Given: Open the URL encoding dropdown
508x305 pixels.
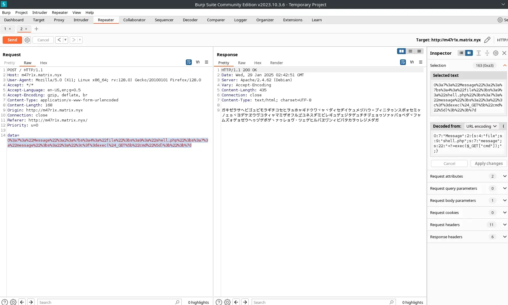Looking at the screenshot, I should point(481,126).
